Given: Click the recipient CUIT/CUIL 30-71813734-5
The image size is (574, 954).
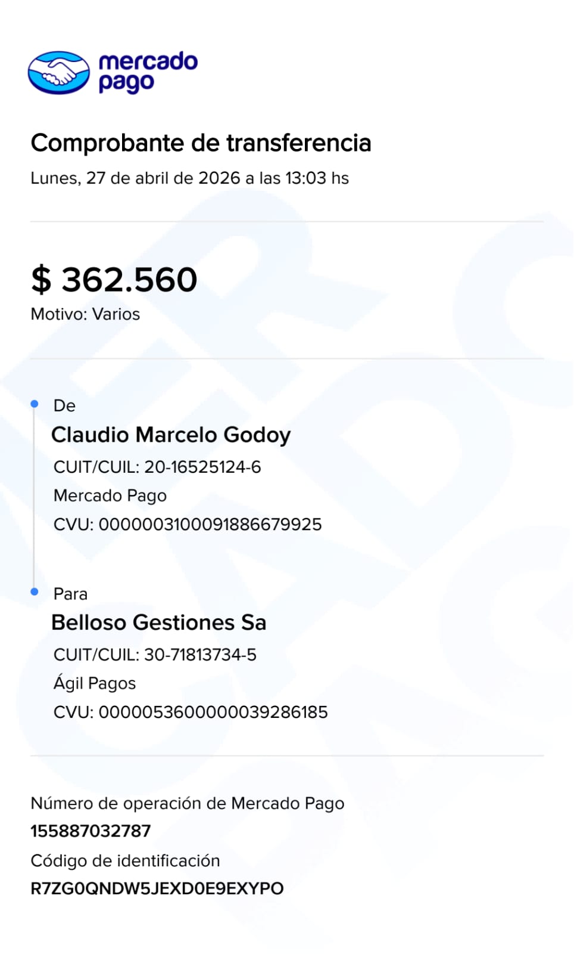Looking at the screenshot, I should [x=155, y=655].
